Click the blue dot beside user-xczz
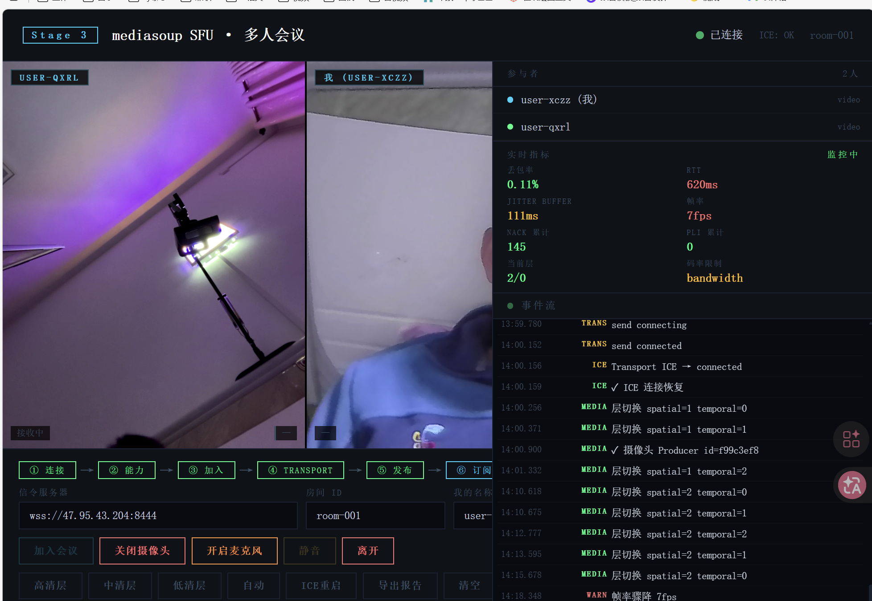 (510, 100)
